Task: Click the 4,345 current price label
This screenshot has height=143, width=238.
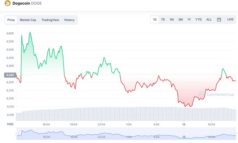Action: 10,75
